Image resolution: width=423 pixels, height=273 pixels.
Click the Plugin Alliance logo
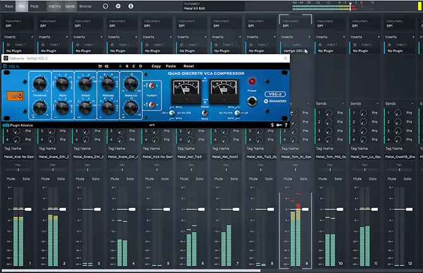pyautogui.click(x=18, y=125)
